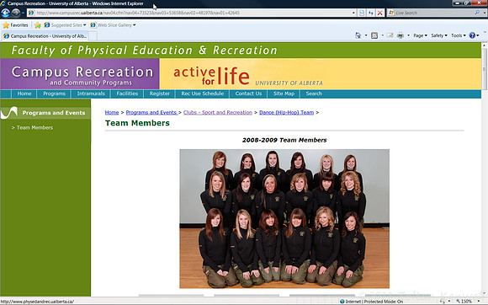Open recent pages dropdown beside Forward

point(23,13)
